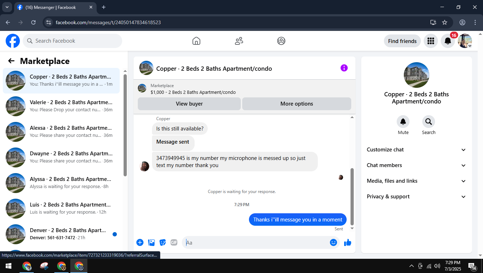Viewport: 483px width, 273px height.
Task: Open the $1,000 Marketplace listing link
Action: (x=193, y=92)
